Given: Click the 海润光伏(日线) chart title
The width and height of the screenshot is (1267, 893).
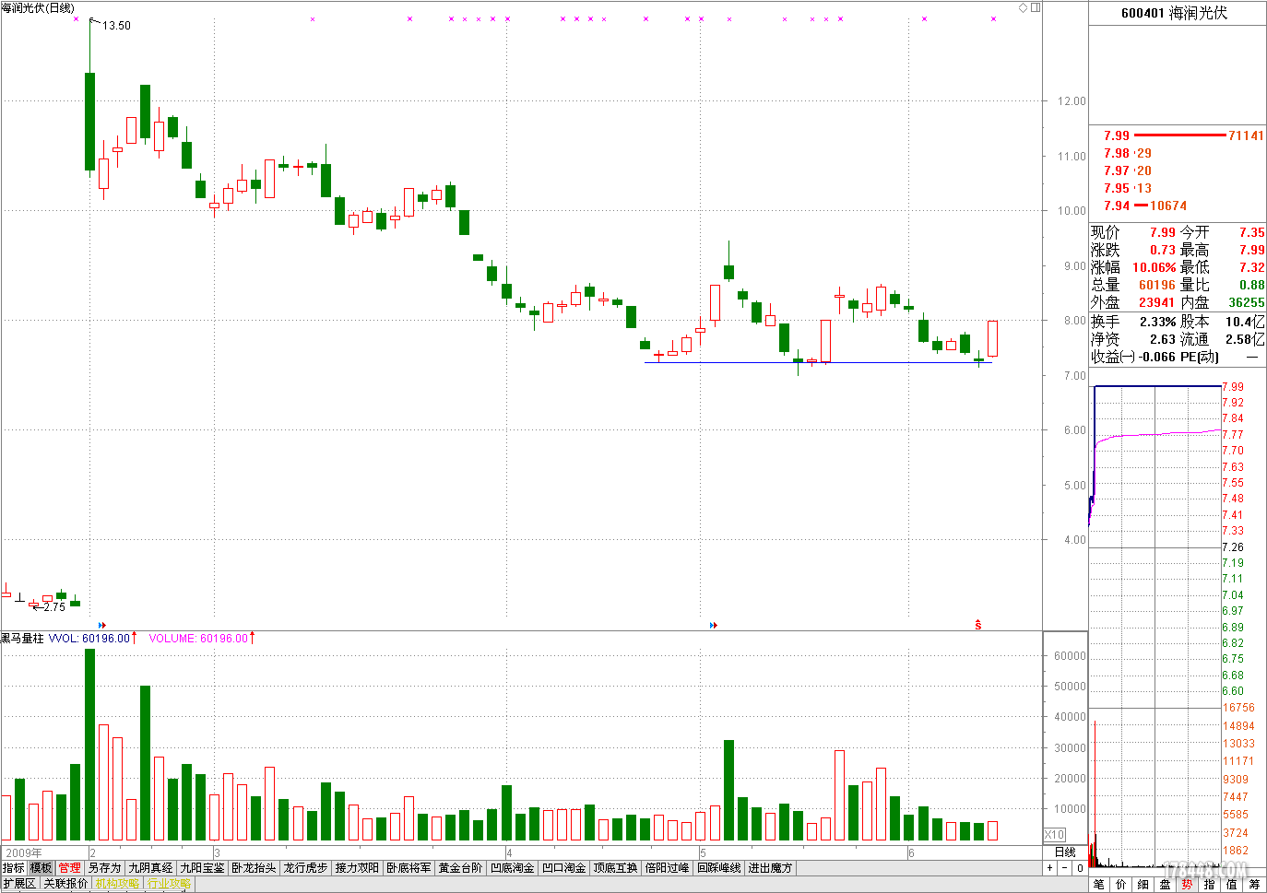Looking at the screenshot, I should coord(38,8).
